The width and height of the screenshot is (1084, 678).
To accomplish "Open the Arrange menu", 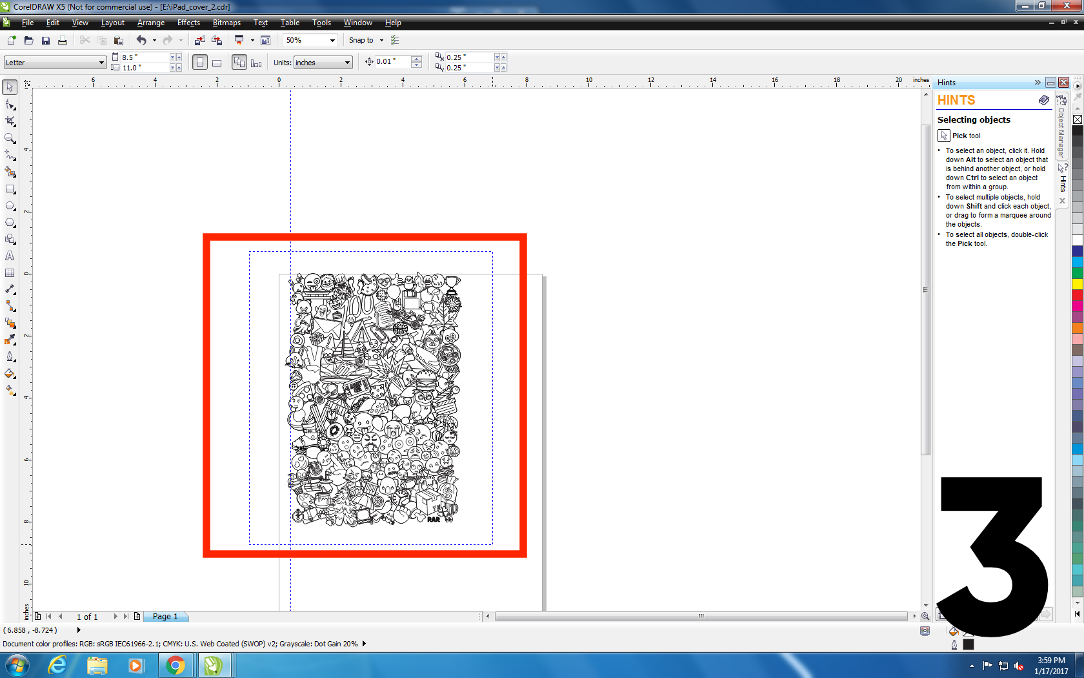I will coord(151,23).
